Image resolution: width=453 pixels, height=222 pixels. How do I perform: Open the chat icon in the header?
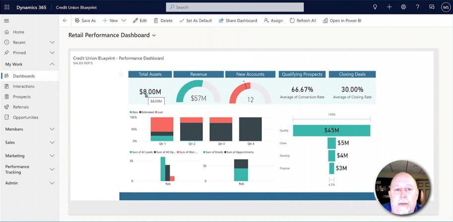[432, 7]
